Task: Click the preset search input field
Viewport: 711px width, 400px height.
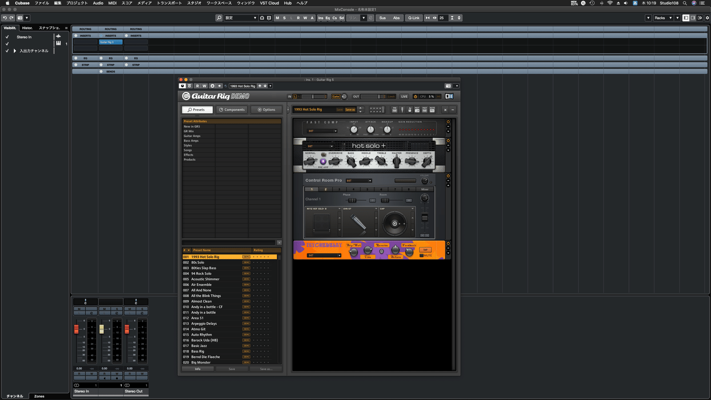Action: (229, 243)
